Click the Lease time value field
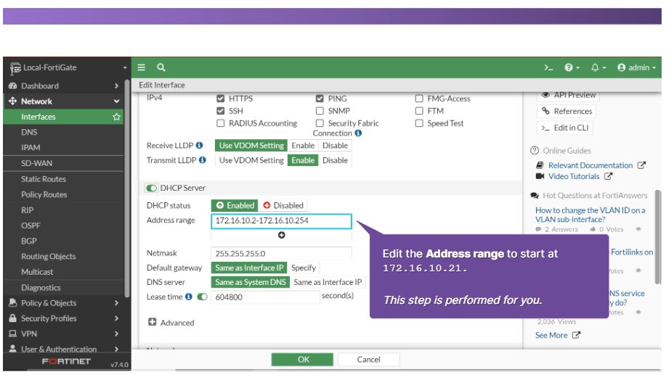 [x=266, y=297]
